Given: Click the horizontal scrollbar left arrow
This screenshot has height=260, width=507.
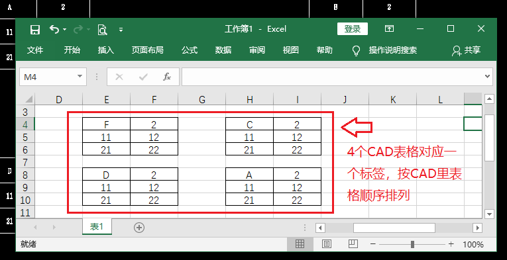Looking at the screenshot, I should click(320, 228).
